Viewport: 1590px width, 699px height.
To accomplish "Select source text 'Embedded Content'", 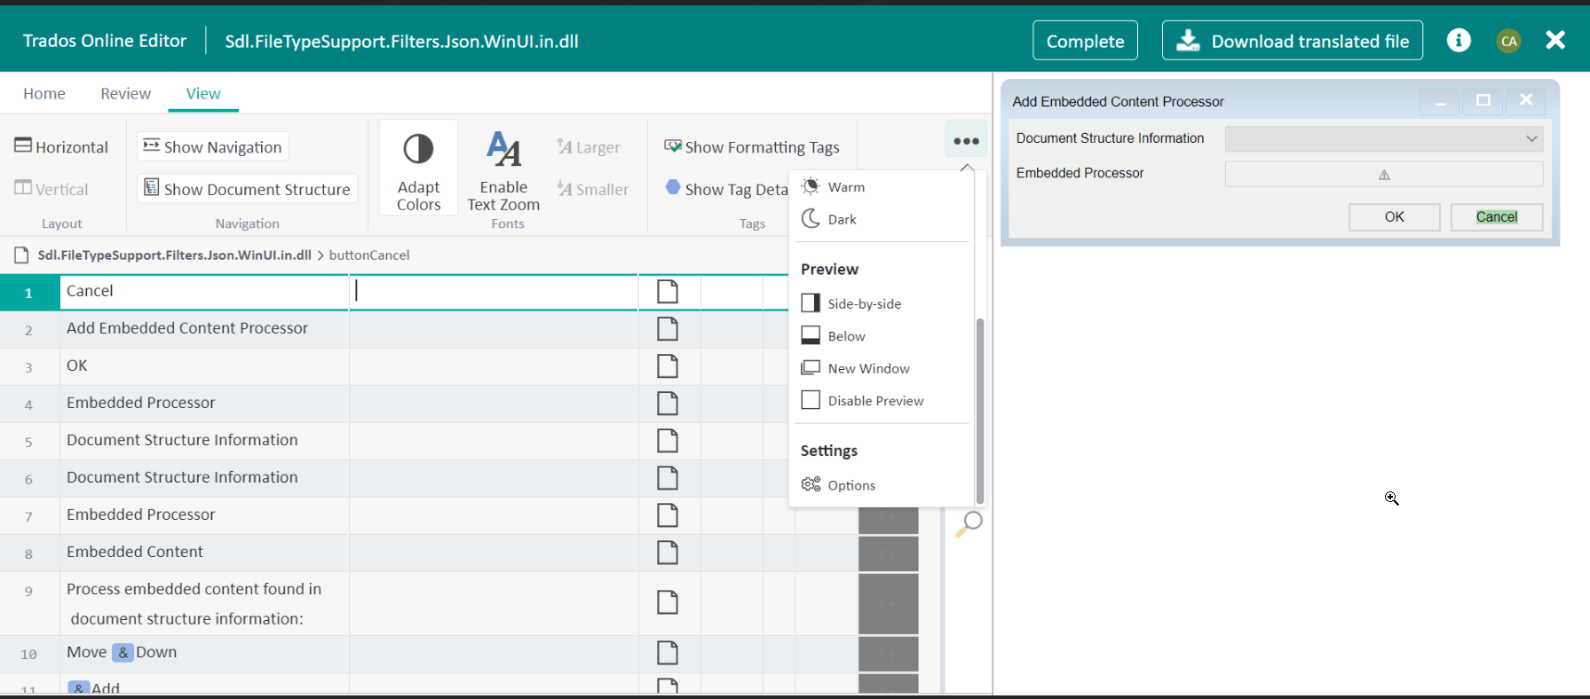I will click(x=135, y=552).
